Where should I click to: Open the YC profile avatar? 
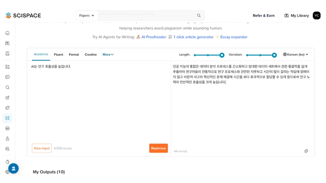click(316, 16)
